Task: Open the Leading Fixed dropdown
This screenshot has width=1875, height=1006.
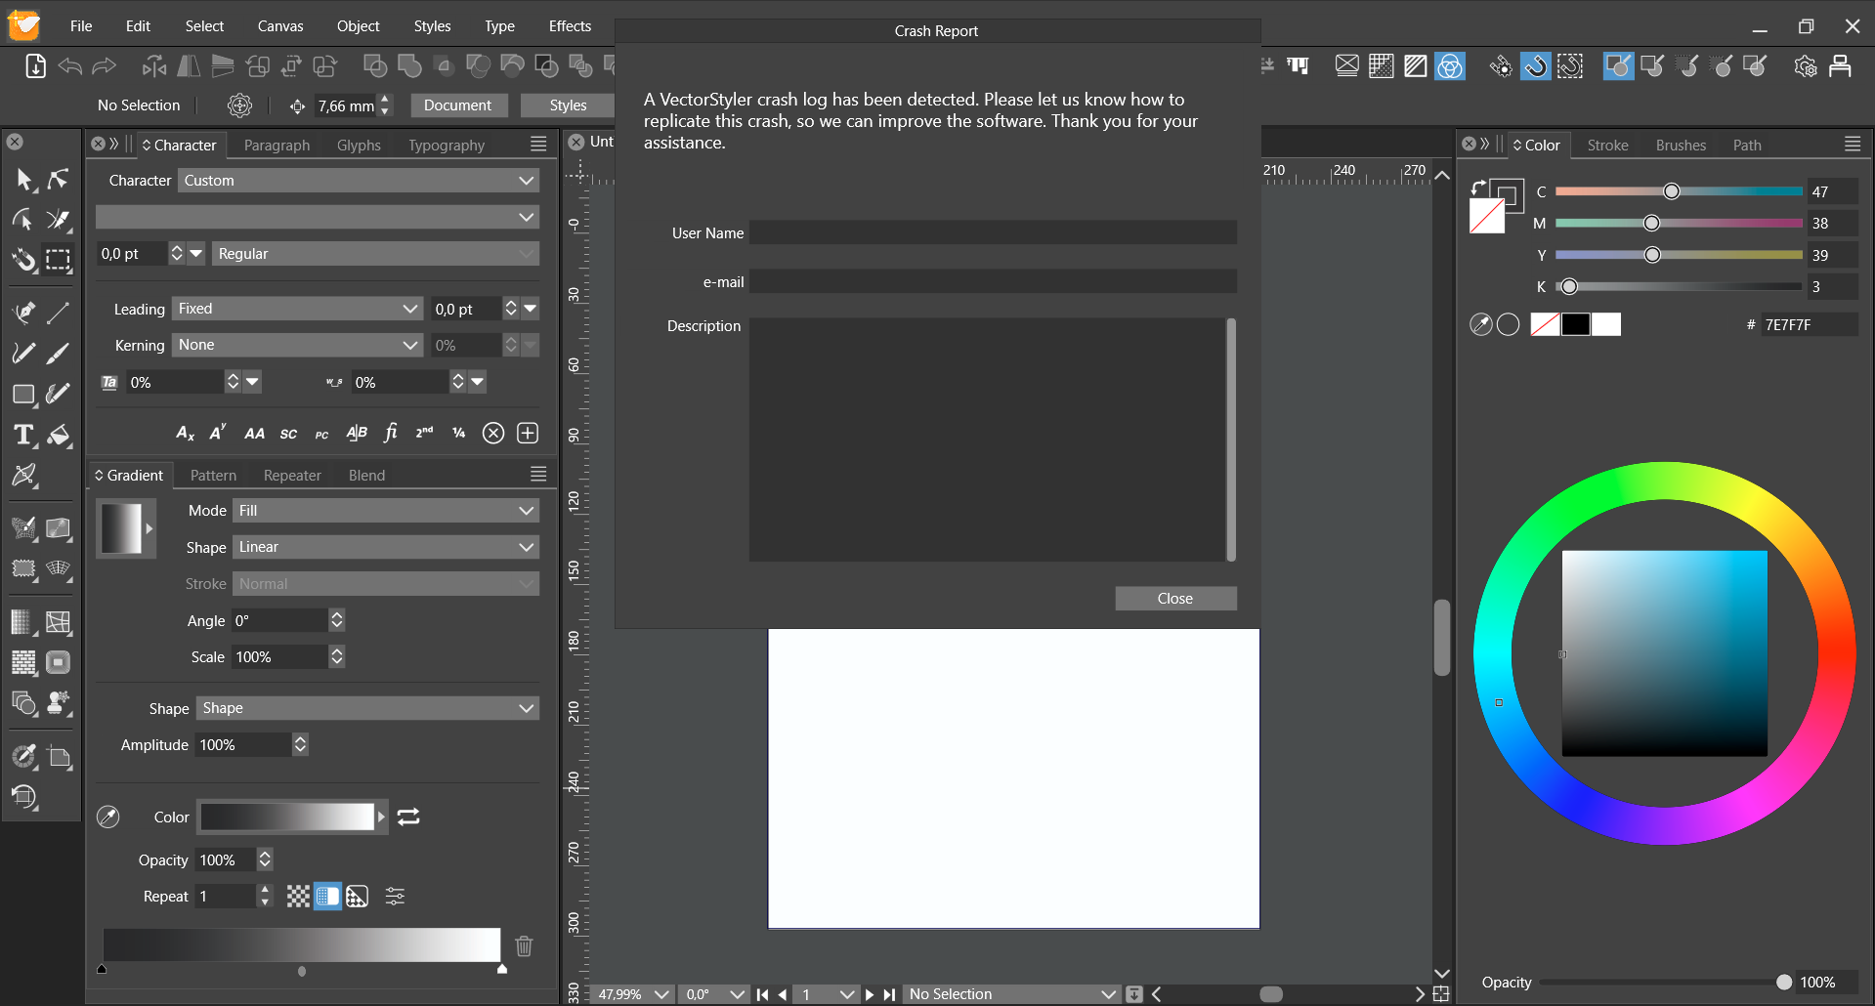Action: click(x=297, y=309)
